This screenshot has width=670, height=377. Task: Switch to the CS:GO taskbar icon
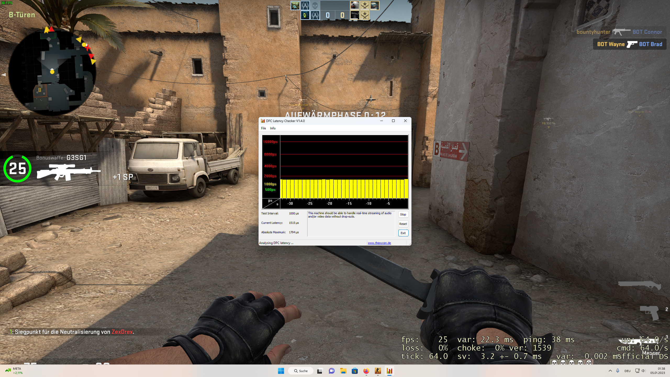click(x=378, y=371)
